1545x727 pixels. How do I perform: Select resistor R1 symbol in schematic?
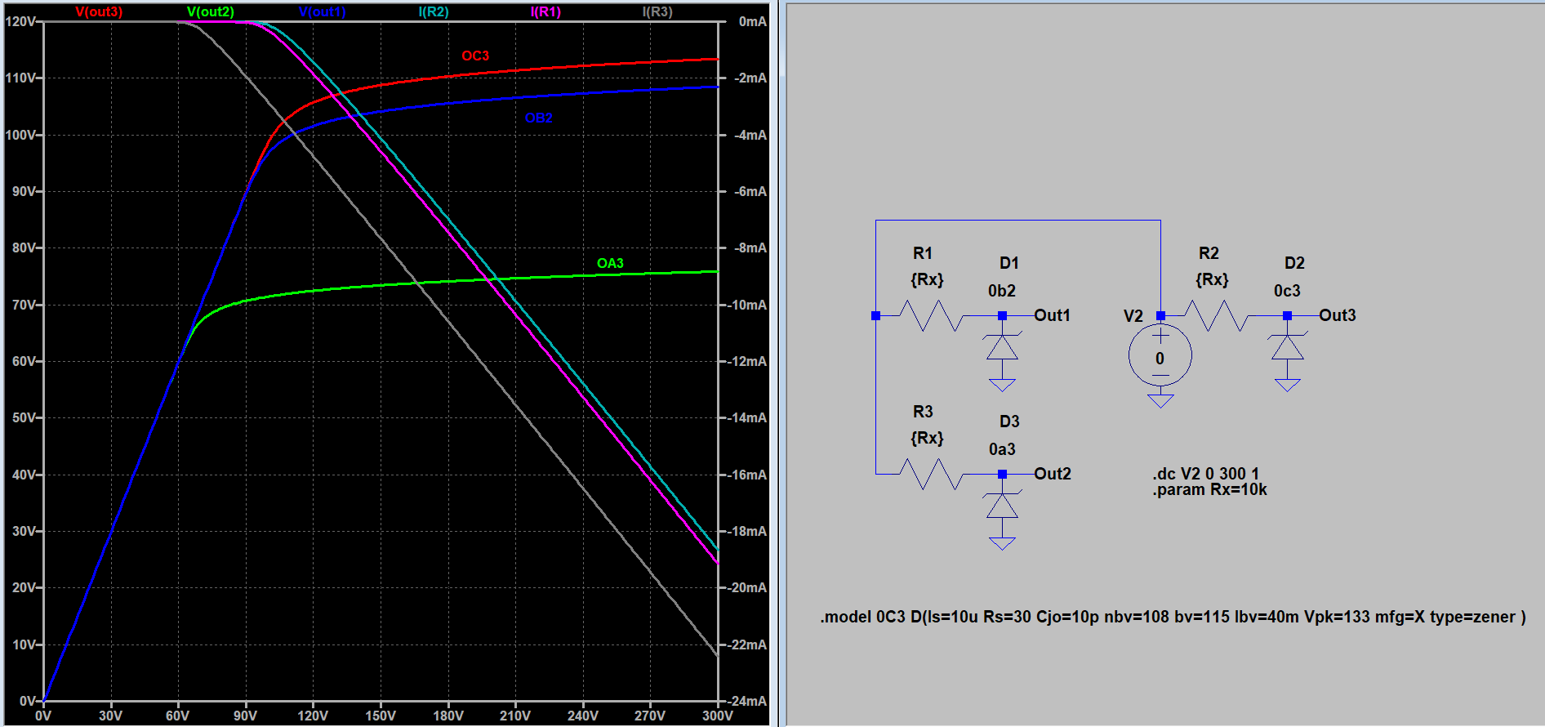[x=931, y=315]
